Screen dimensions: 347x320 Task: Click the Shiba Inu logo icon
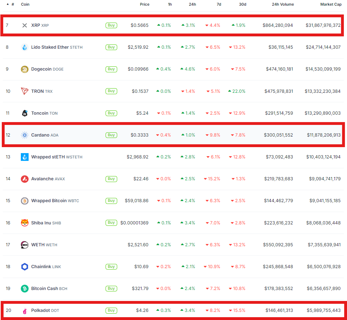coord(25,223)
